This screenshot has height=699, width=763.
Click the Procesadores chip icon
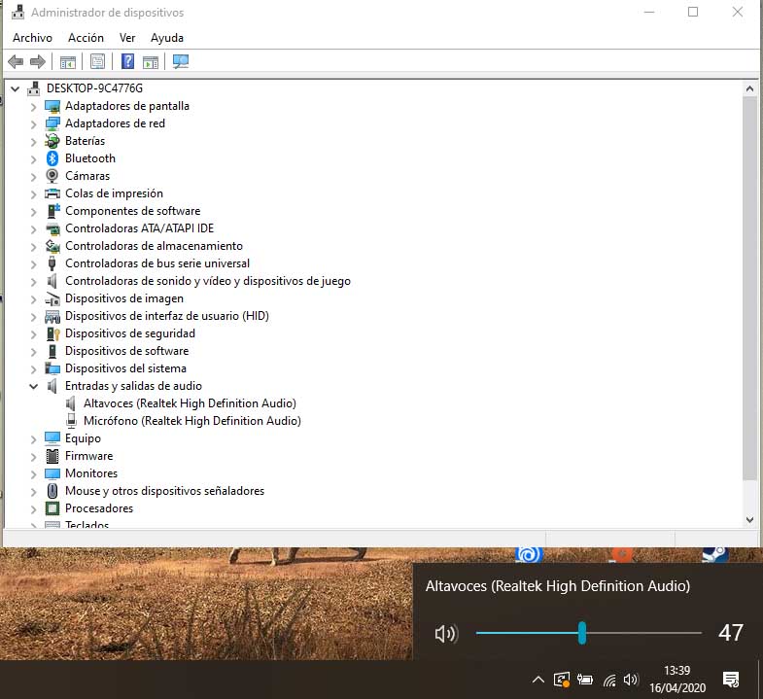tap(52, 508)
